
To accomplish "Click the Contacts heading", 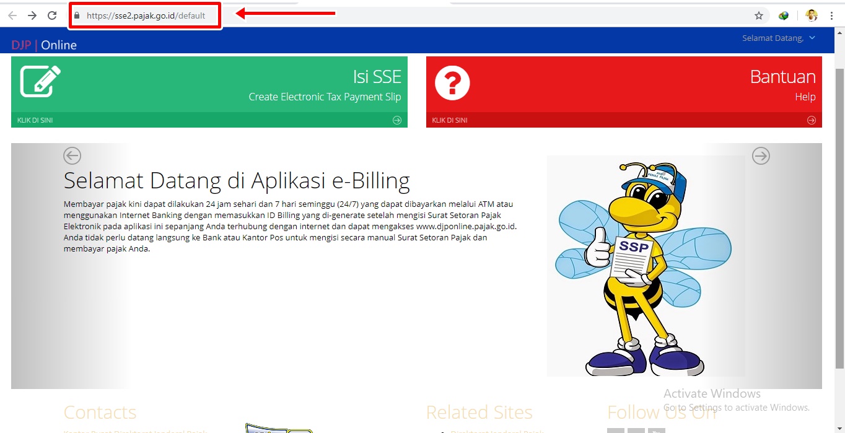I will coord(100,412).
